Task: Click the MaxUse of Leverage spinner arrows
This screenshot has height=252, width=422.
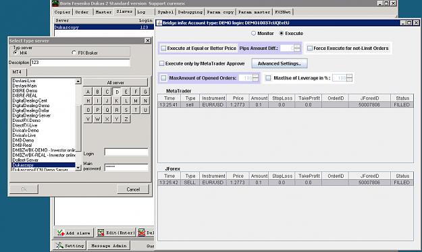Action: pos(349,78)
